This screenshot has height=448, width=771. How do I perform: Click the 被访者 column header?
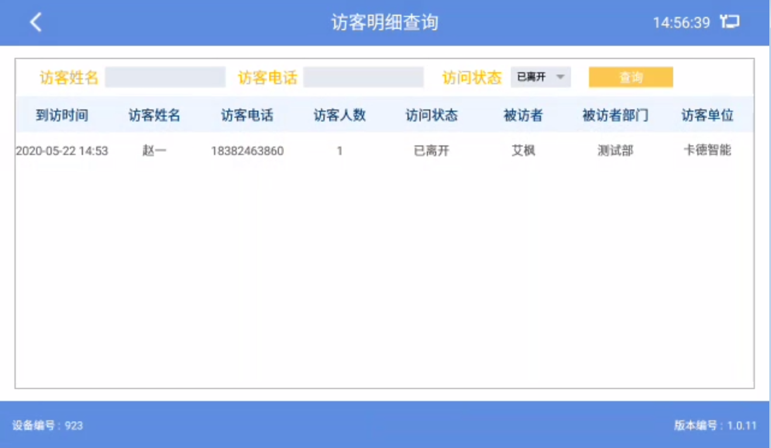(x=523, y=115)
